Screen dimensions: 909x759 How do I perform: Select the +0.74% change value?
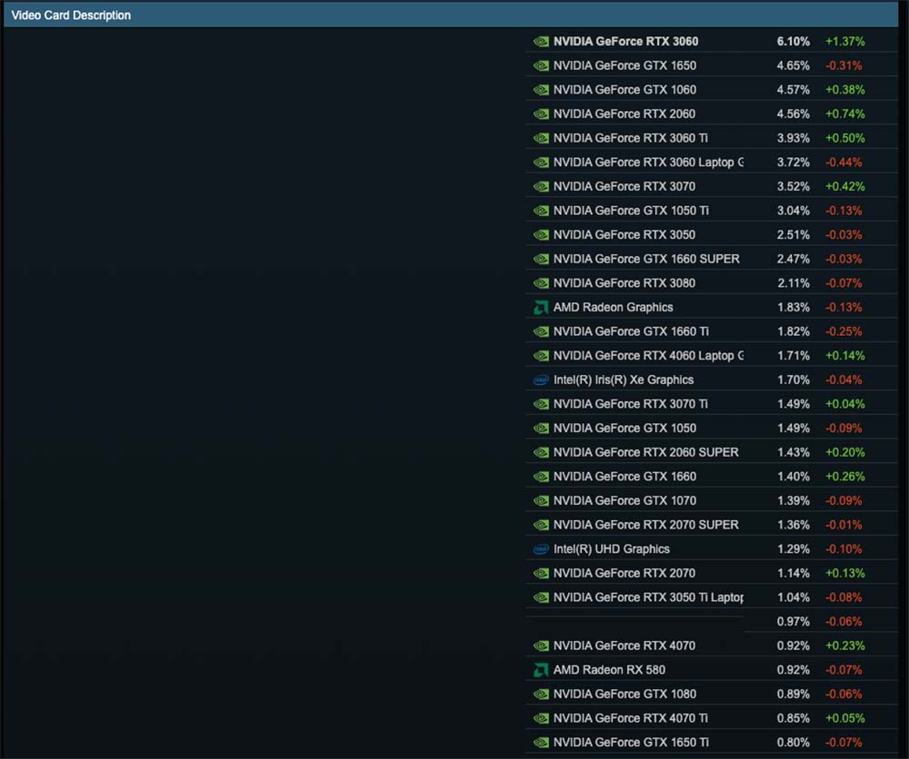pyautogui.click(x=844, y=114)
